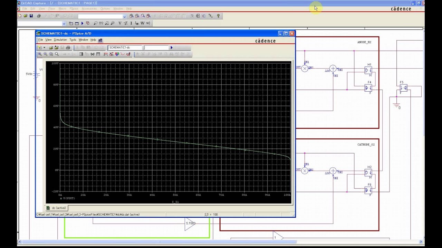442x248 pixels.
Task: Toggle the trace cursor in PSpice A/D toolbar
Action: coord(128,54)
